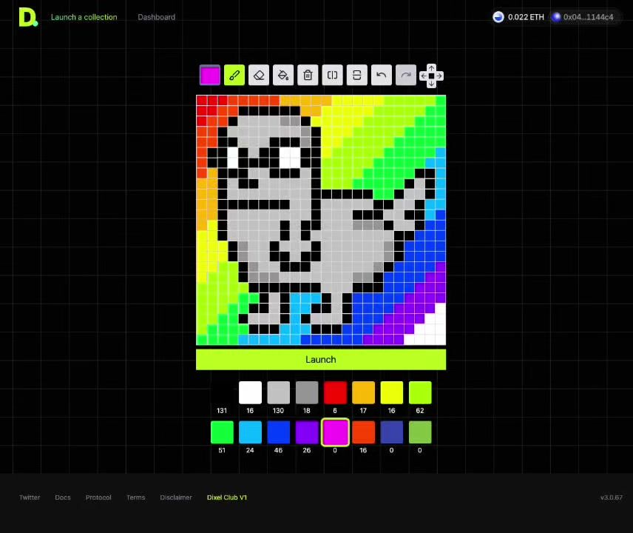Pick the royal blue palette swatch
Viewport: 633px width, 533px height.
(279, 432)
